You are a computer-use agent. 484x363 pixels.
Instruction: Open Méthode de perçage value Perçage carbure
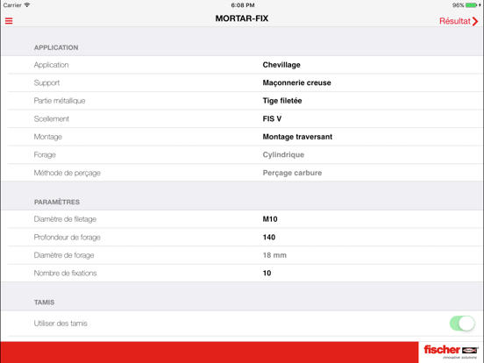[292, 173]
